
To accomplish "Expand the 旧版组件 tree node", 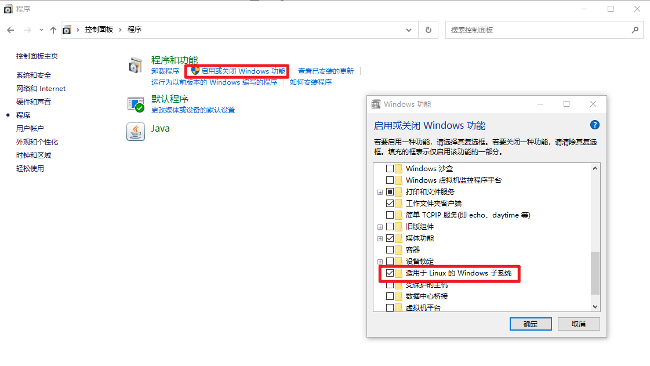I will coord(380,227).
